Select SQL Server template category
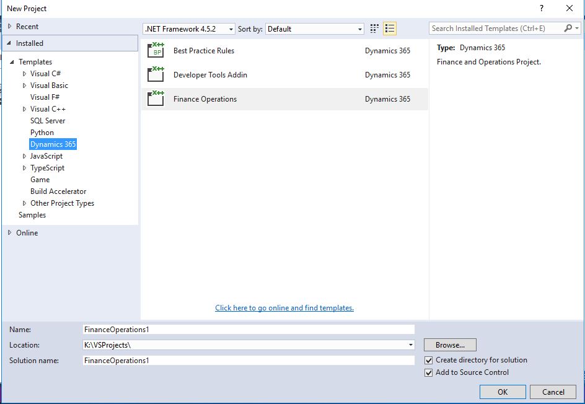 (x=48, y=120)
